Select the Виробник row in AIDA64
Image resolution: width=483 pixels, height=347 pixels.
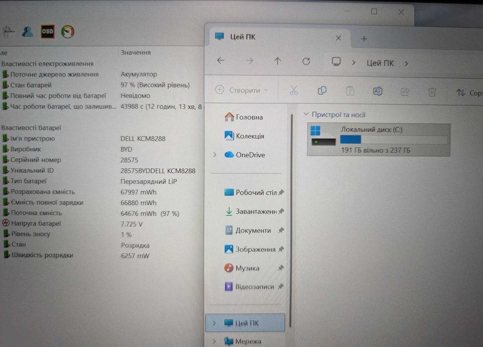pyautogui.click(x=102, y=149)
